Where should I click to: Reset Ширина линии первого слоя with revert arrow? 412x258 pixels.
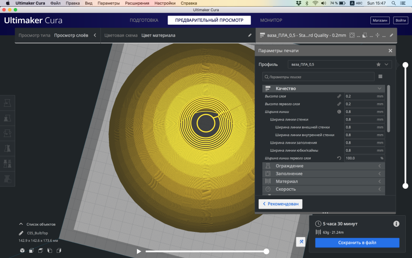[339, 158]
